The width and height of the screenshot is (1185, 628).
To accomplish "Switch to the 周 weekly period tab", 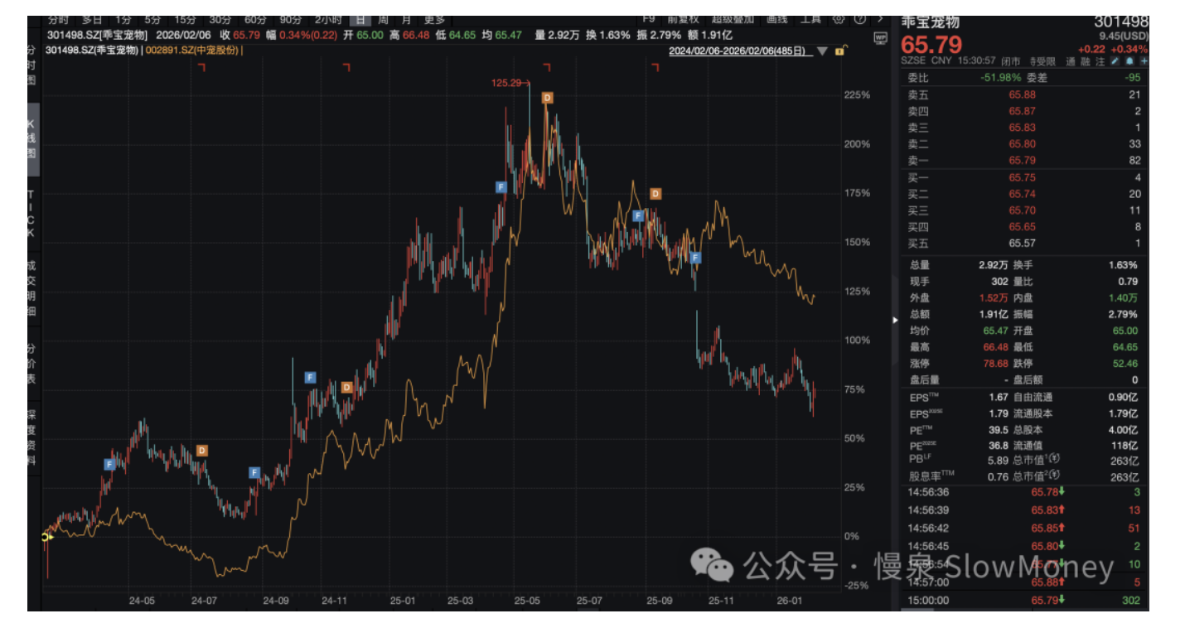I will click(383, 19).
